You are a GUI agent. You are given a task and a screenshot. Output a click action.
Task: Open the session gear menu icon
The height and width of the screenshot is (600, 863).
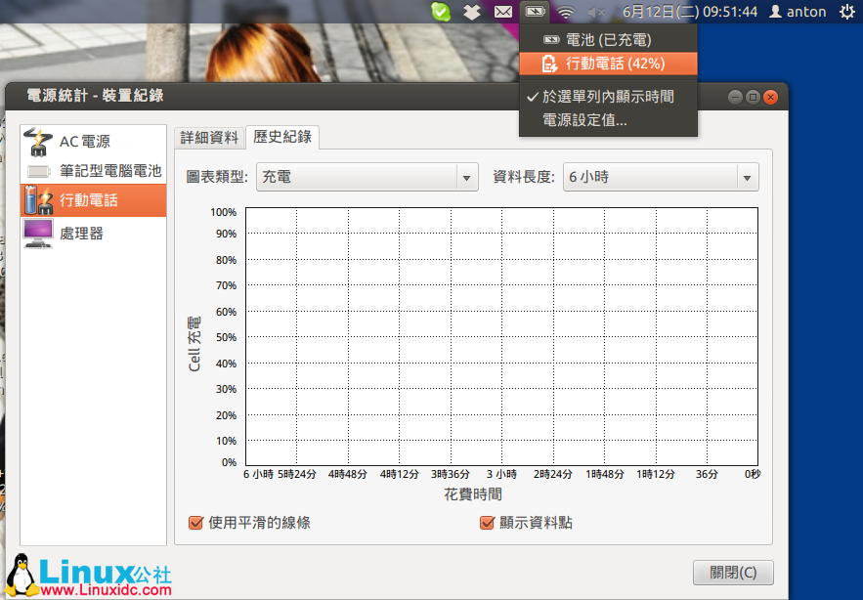click(x=847, y=12)
